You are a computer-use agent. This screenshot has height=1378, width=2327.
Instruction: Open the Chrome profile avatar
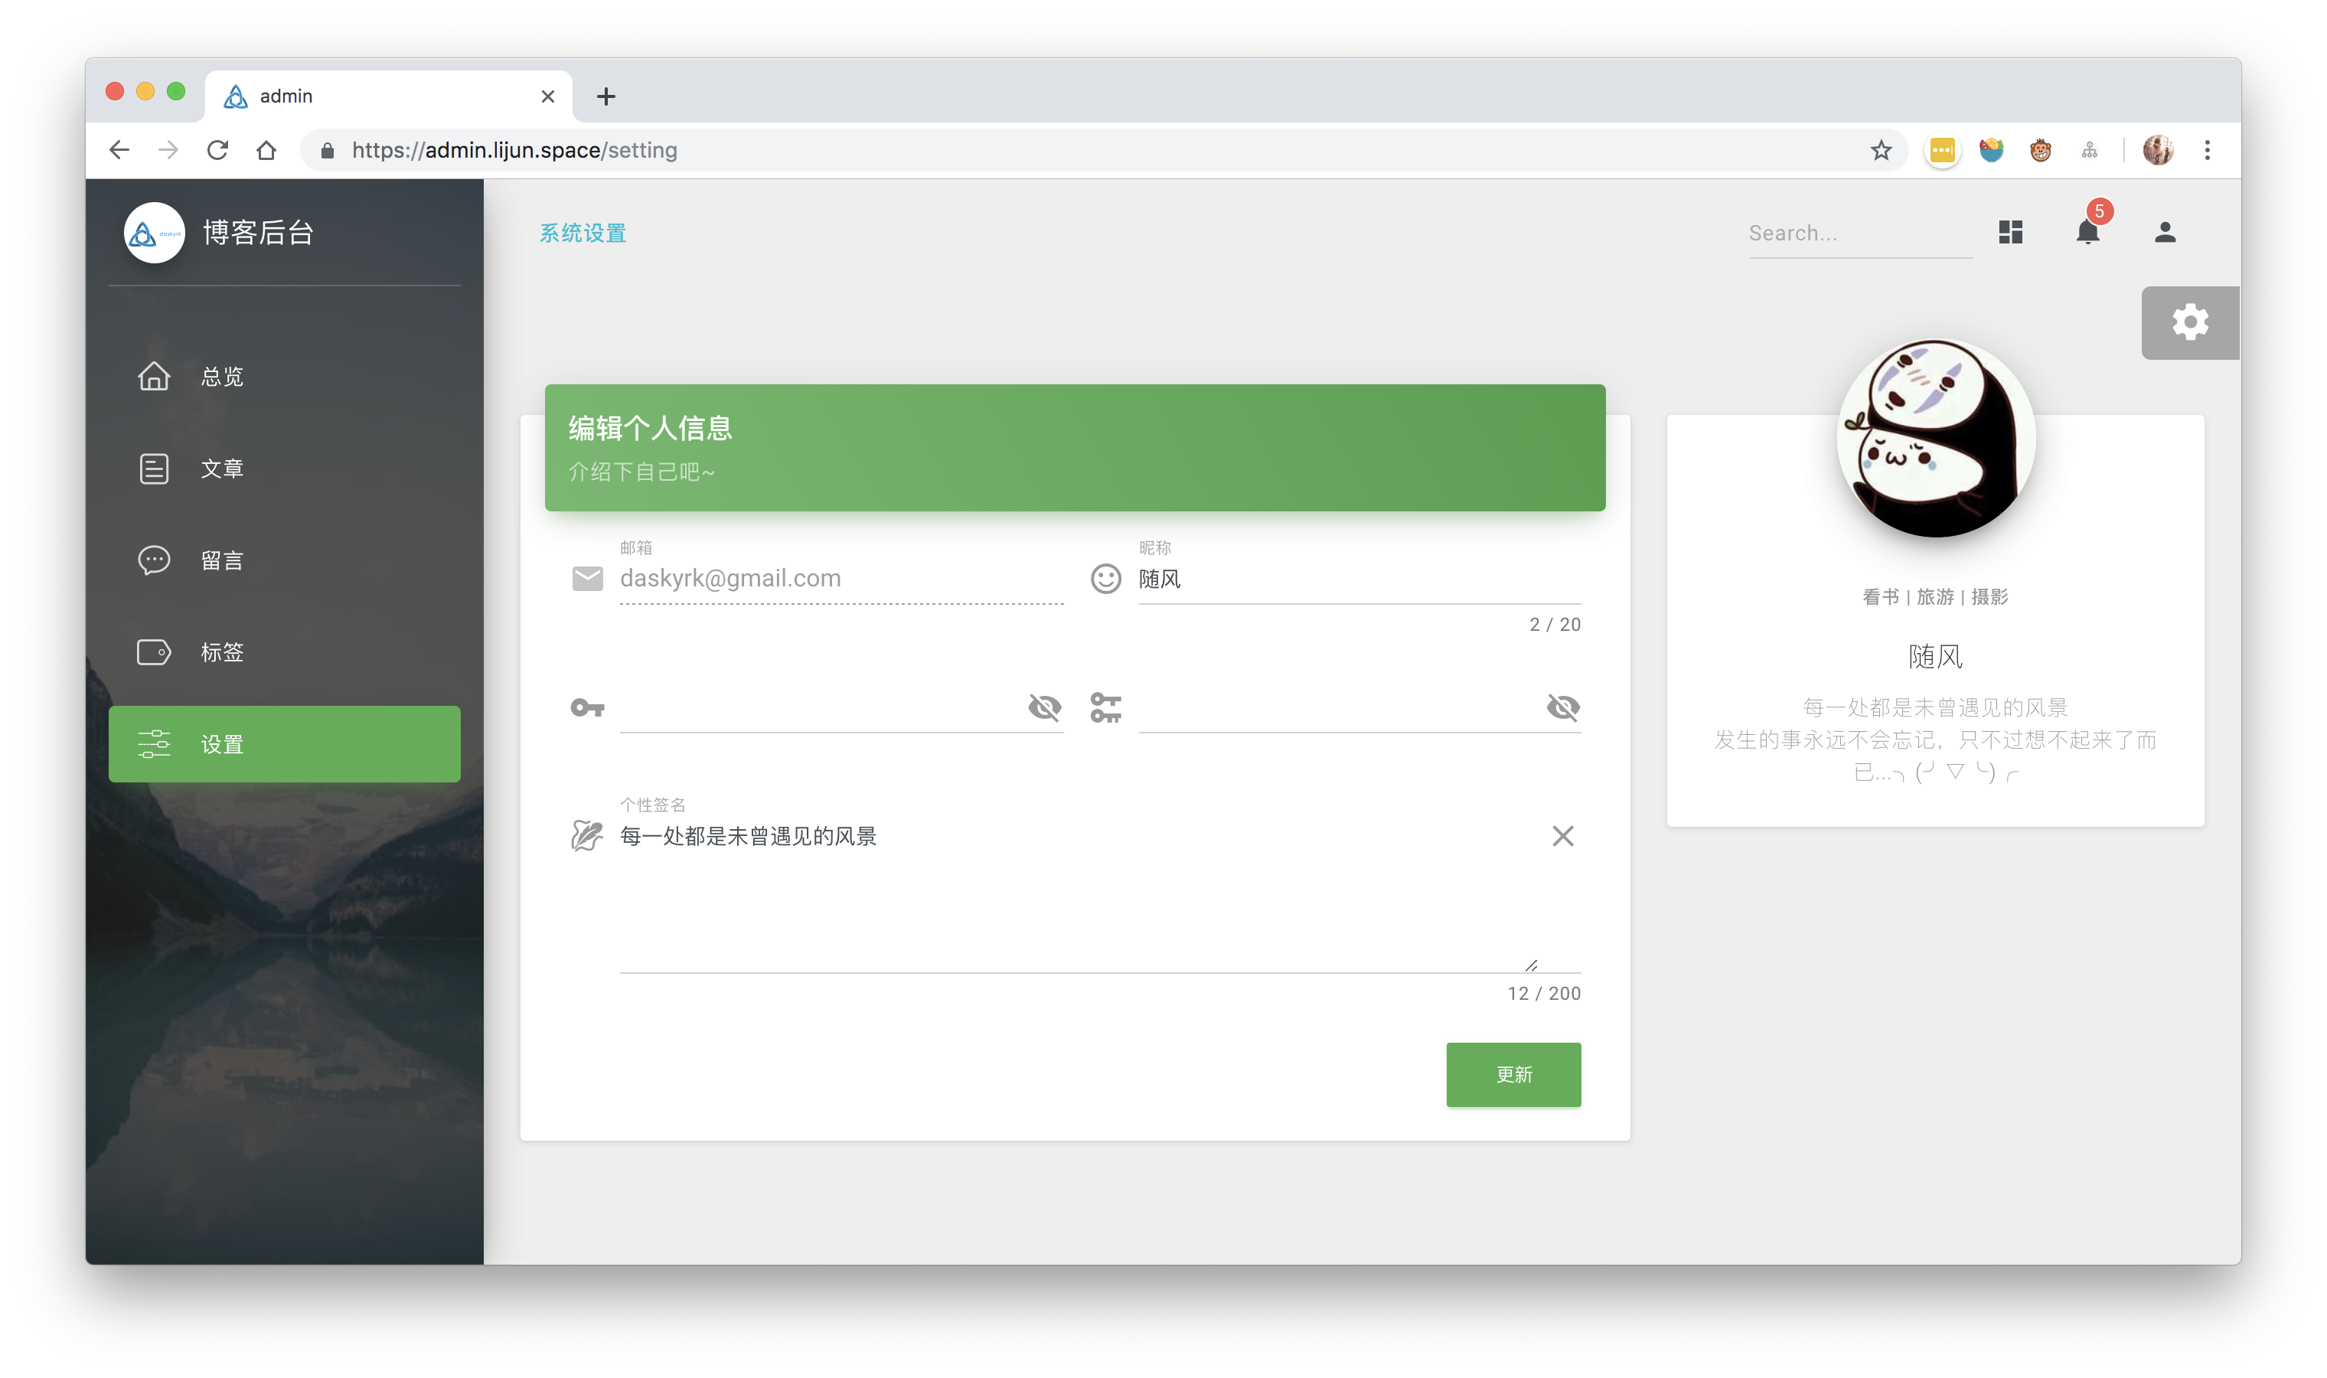pos(2158,149)
